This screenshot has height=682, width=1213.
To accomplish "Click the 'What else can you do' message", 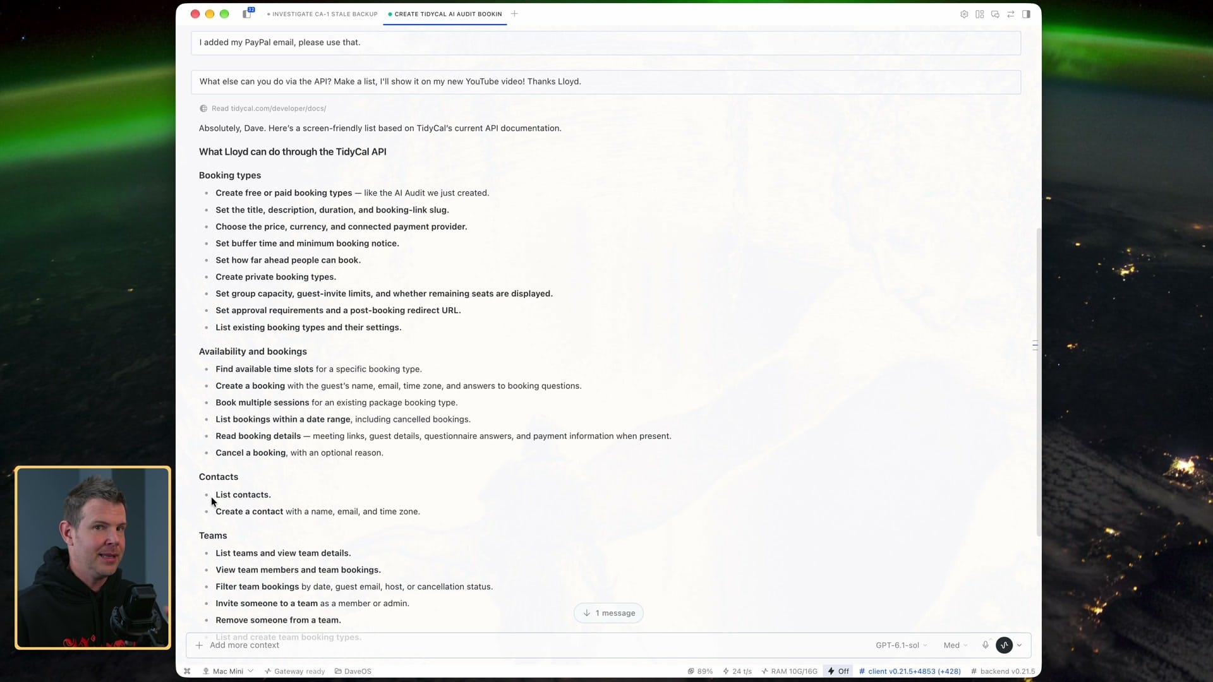I will [x=606, y=82].
